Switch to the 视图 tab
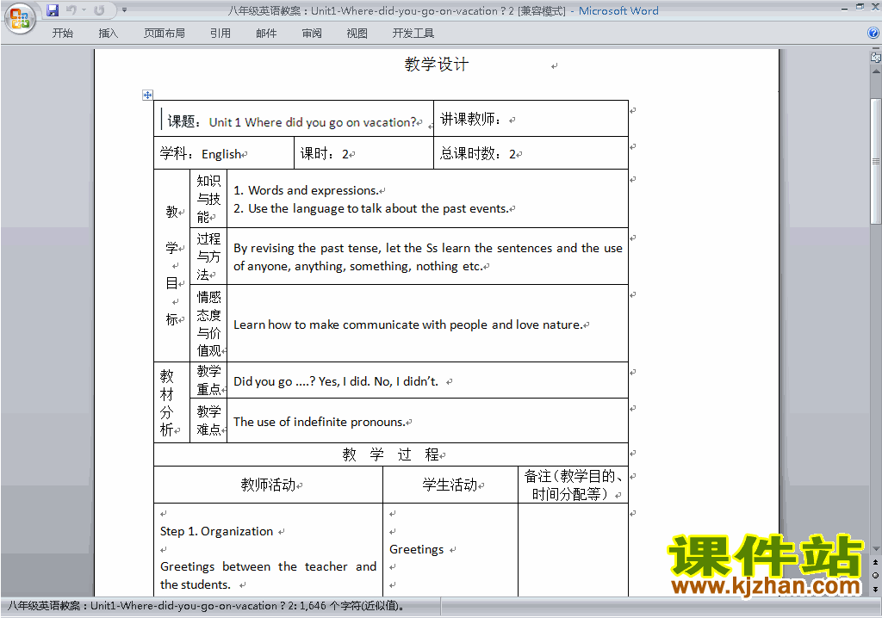Viewport: 882px width, 618px height. (x=357, y=34)
